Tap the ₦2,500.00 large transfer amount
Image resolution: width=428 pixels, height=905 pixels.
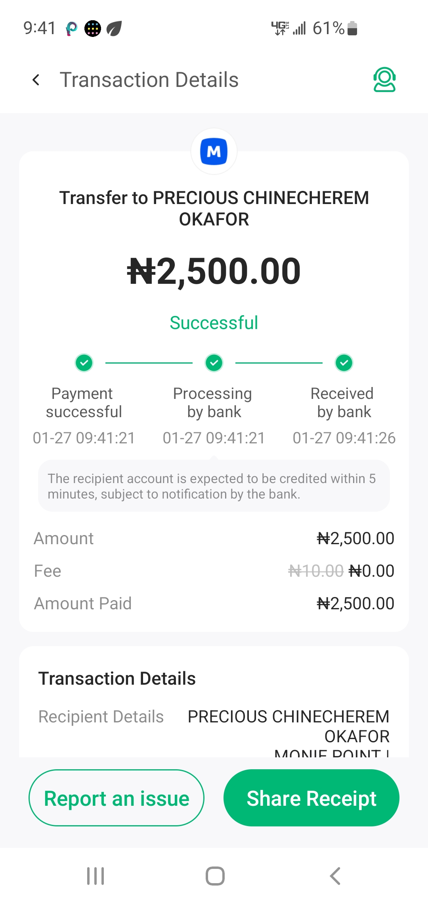214,271
